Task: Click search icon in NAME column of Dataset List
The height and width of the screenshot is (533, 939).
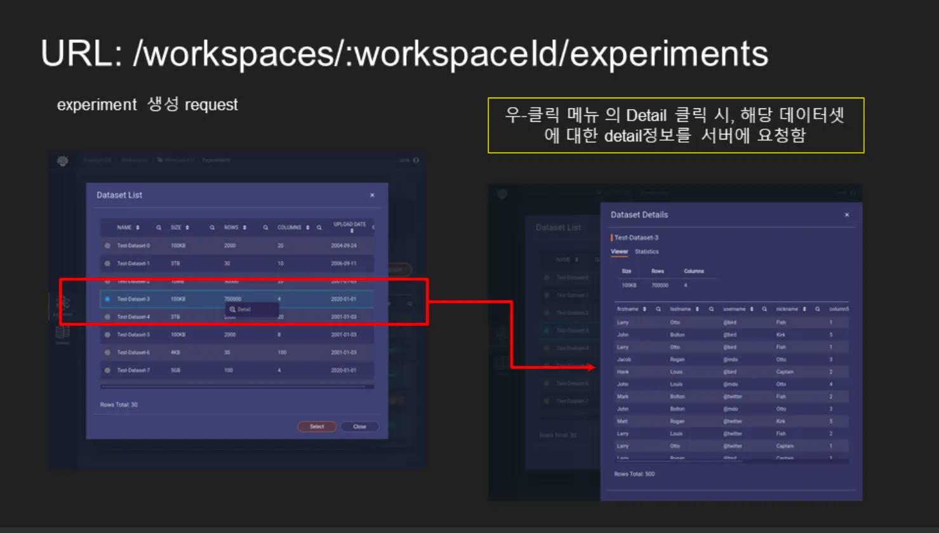Action: pos(159,228)
